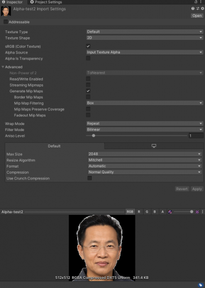Show the A alpha channel in preview

pos(163,212)
